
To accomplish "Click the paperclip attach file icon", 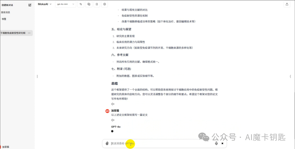I will (x=107, y=144).
